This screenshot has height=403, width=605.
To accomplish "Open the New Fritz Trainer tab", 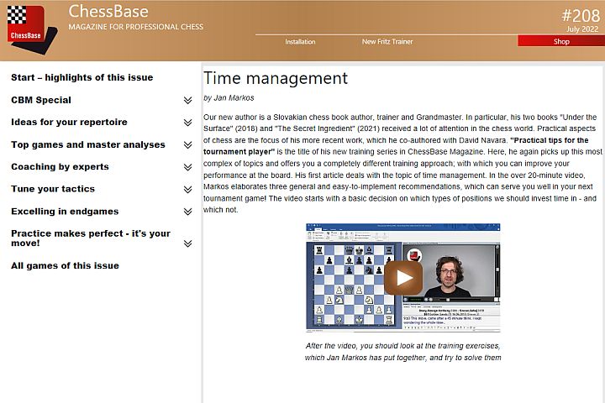I will pos(387,42).
